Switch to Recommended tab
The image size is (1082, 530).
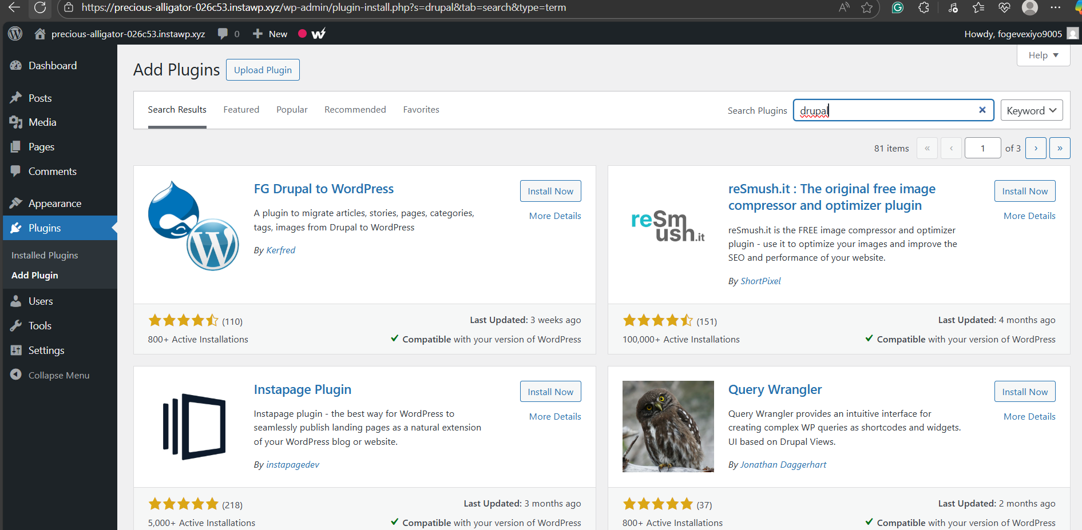pyautogui.click(x=355, y=110)
